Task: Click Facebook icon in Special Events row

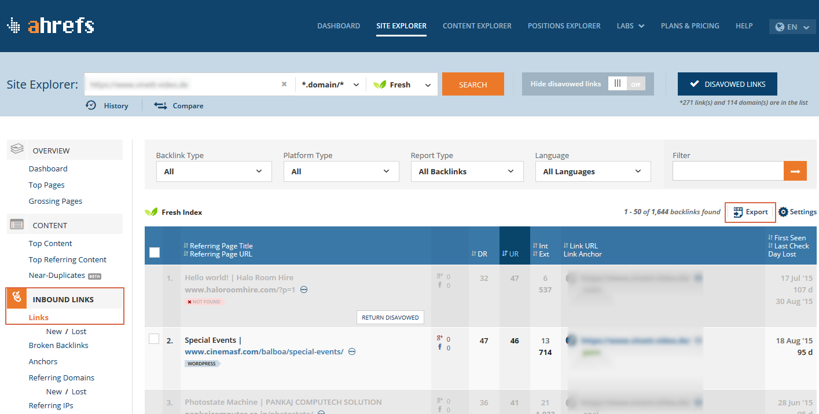Action: [440, 347]
